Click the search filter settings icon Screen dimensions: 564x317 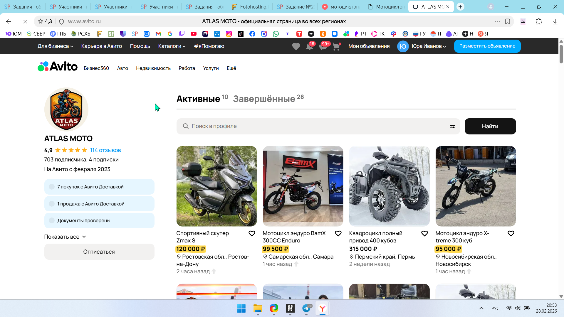click(452, 126)
